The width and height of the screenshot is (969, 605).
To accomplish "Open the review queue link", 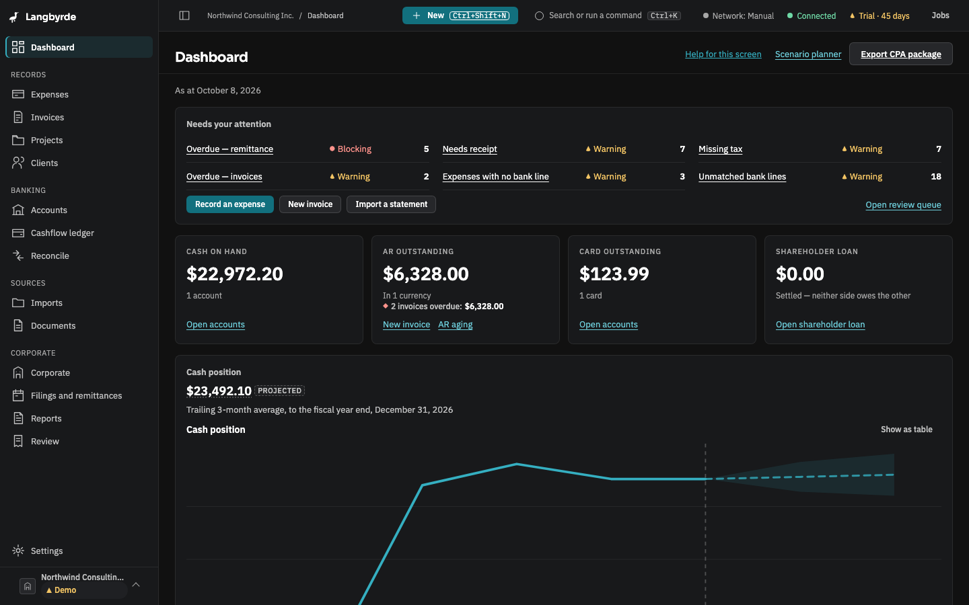I will click(903, 205).
